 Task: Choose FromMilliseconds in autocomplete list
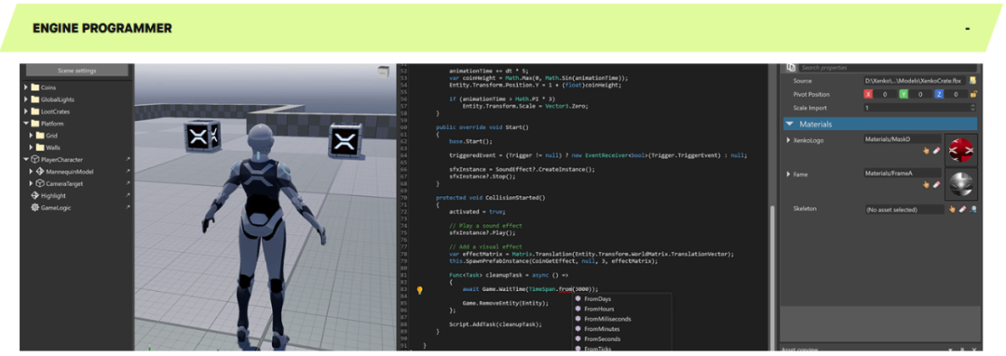[622, 319]
